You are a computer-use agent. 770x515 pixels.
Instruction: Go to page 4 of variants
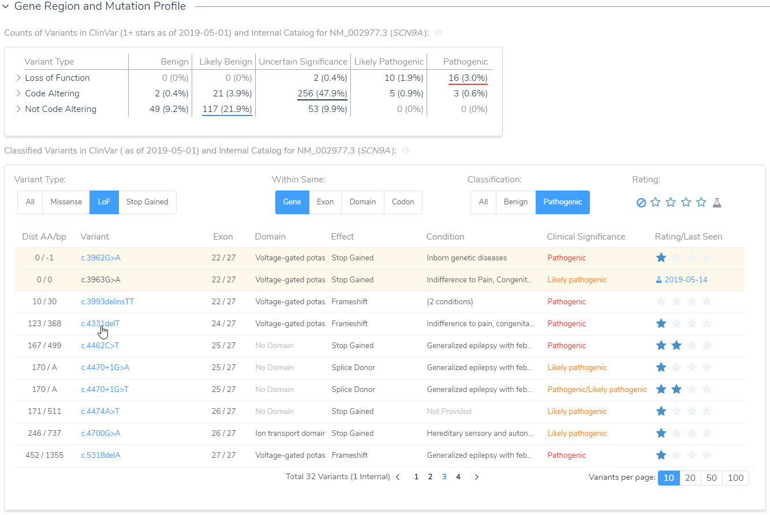coord(458,477)
